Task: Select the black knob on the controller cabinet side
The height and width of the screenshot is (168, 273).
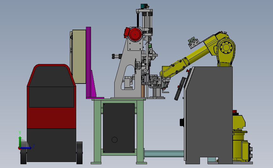Action: (x=182, y=122)
